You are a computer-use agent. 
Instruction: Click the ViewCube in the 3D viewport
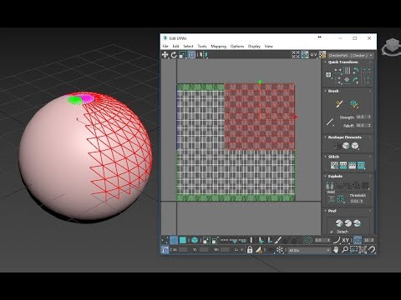click(392, 46)
